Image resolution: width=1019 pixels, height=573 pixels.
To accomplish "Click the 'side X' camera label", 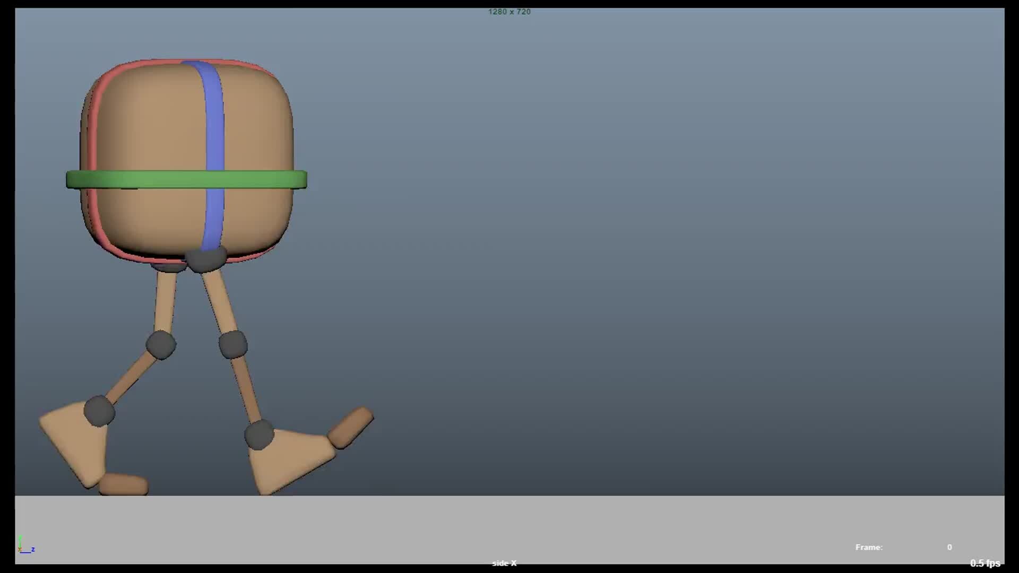I will (x=504, y=563).
